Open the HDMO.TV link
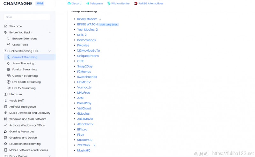The height and width of the screenshot is (157, 255). coord(84,82)
